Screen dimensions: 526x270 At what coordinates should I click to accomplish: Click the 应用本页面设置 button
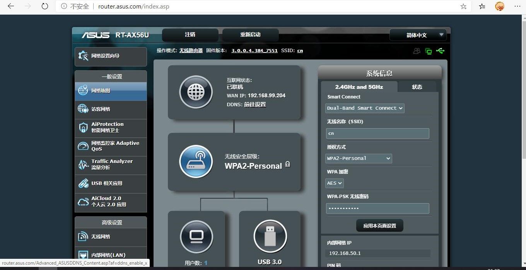[x=379, y=226]
